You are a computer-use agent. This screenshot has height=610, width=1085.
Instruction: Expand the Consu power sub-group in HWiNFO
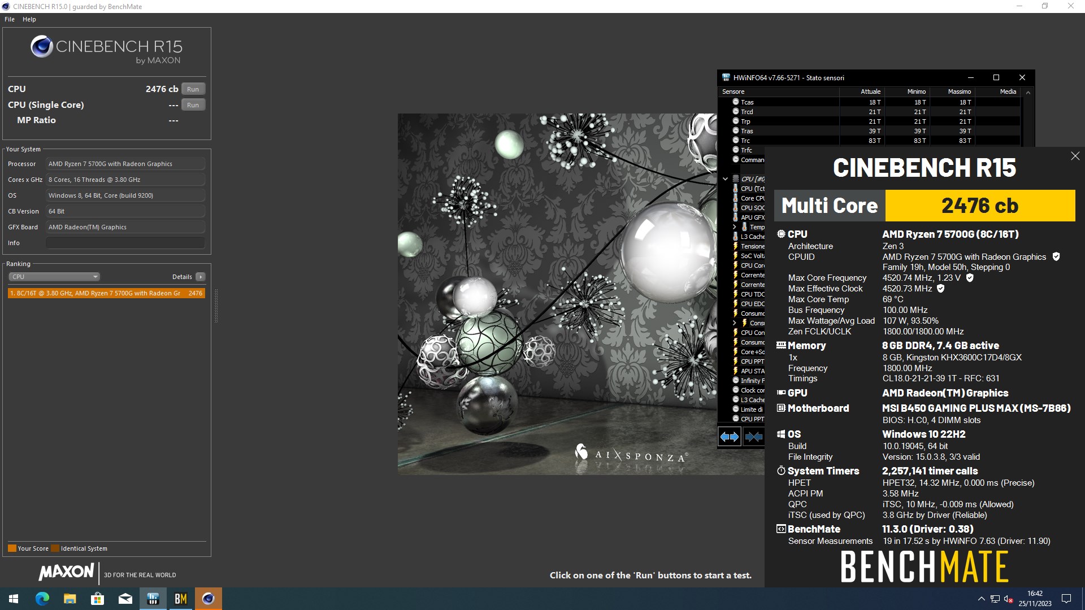(x=735, y=323)
